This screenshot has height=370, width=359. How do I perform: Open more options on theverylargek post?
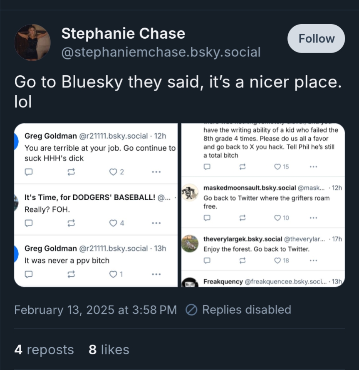click(x=314, y=261)
